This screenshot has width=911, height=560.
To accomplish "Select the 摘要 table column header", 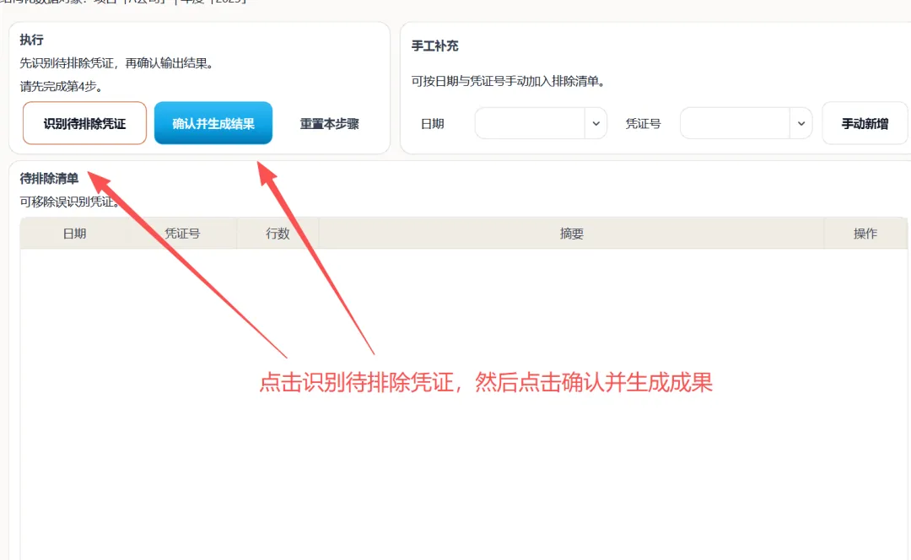I will coord(571,234).
